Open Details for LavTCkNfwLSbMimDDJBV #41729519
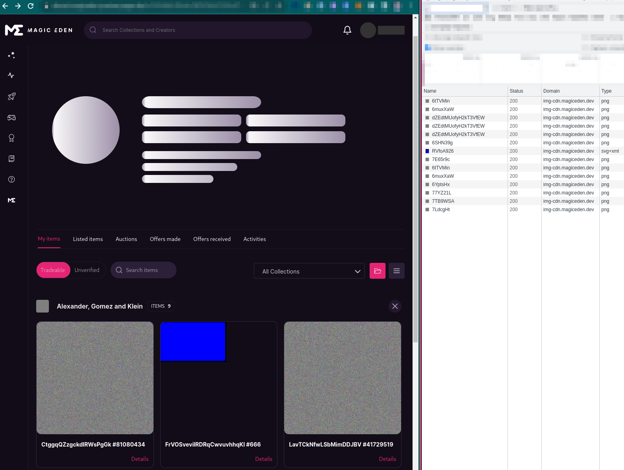 click(387, 459)
